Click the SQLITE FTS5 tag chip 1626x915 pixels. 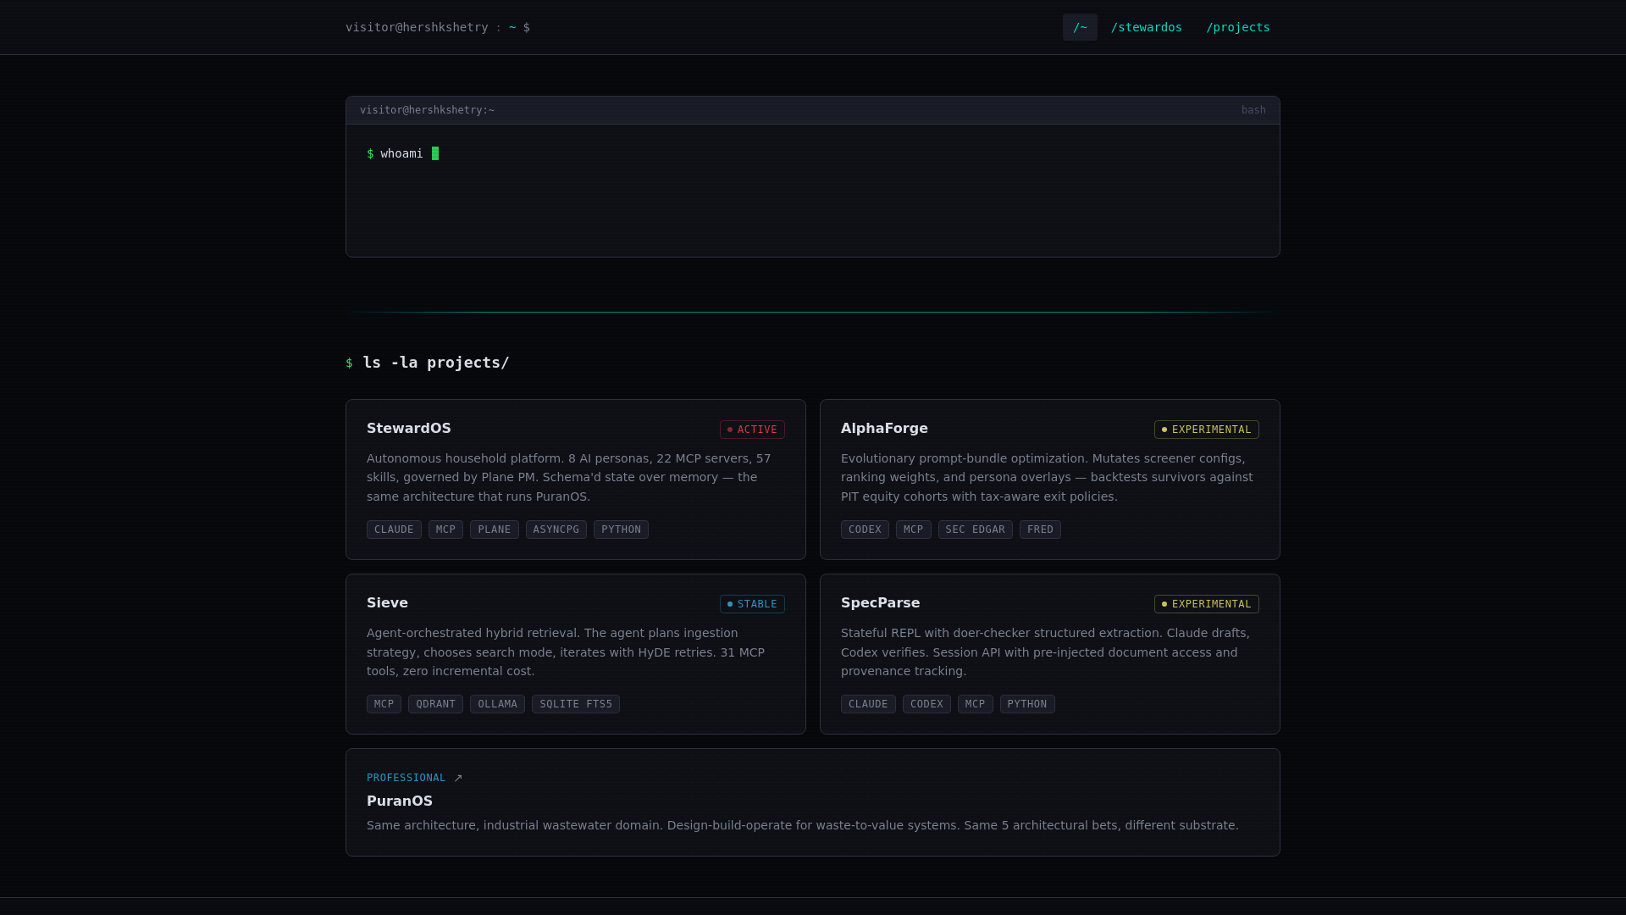(x=575, y=704)
